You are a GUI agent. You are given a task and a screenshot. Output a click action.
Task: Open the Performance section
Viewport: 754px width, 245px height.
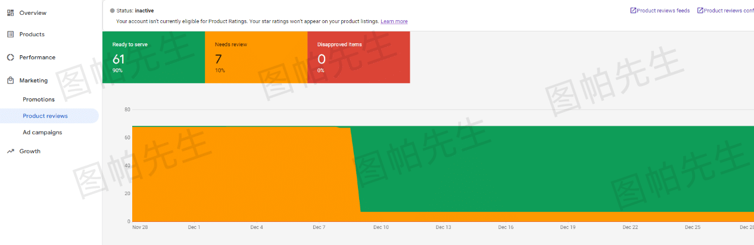37,58
